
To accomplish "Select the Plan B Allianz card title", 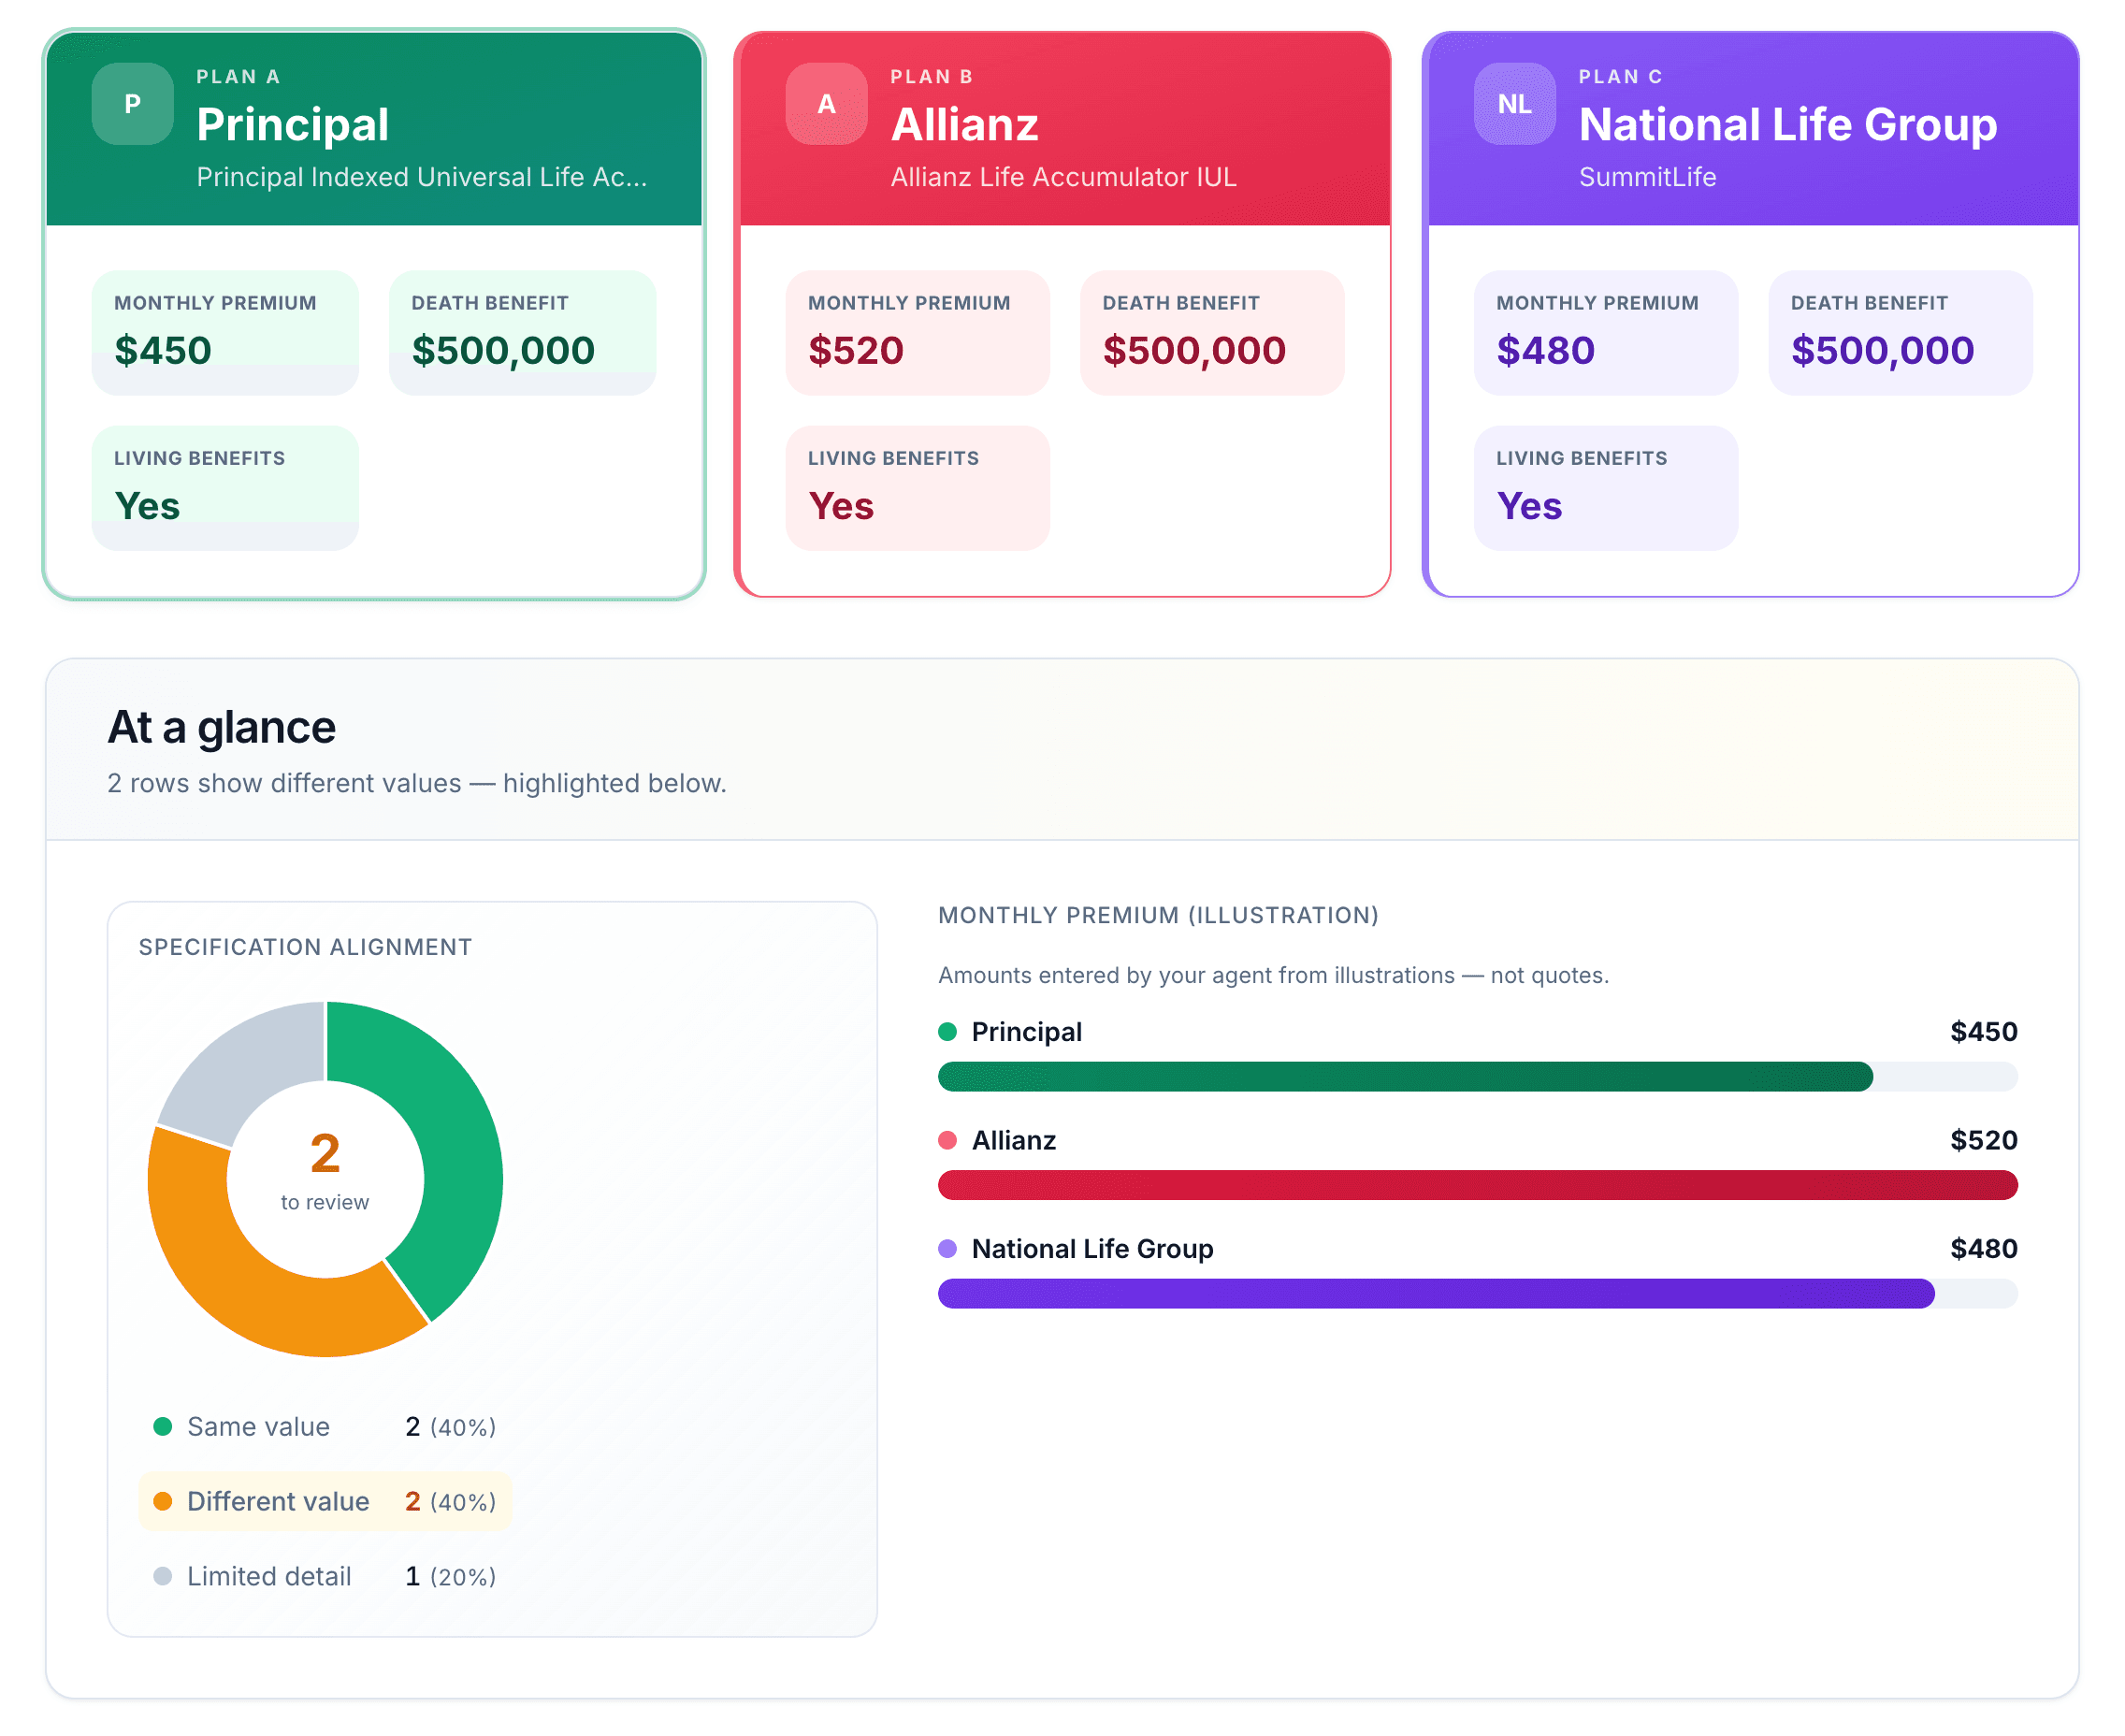I will pyautogui.click(x=965, y=124).
